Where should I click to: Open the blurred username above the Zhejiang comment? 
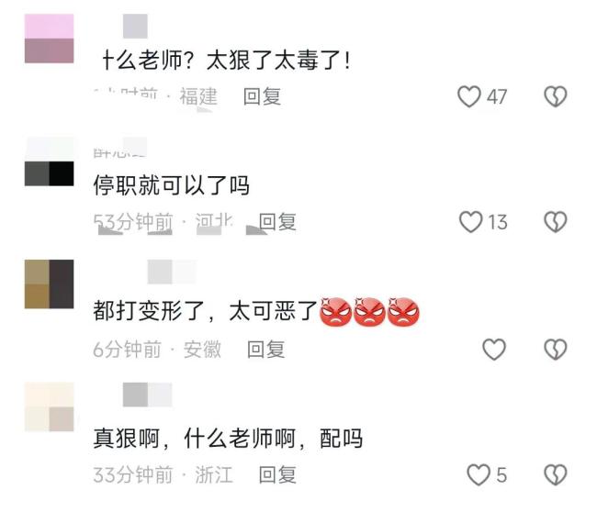click(147, 395)
